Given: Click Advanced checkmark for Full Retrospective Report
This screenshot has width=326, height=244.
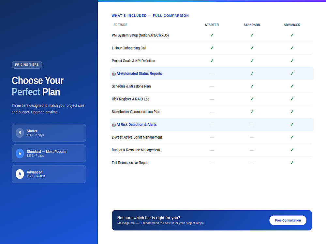Looking at the screenshot, I should tap(292, 163).
